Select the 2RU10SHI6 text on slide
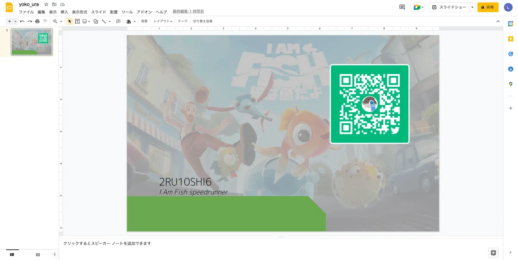This screenshot has width=518, height=260. tap(185, 182)
